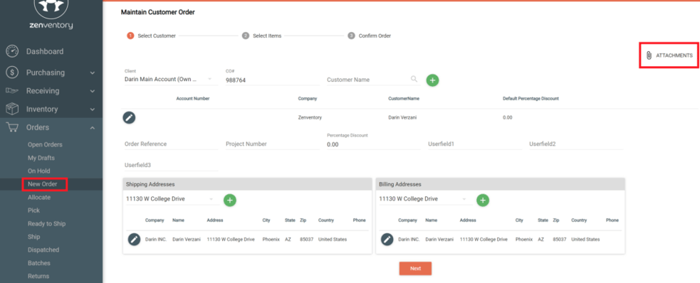This screenshot has height=283, width=700.
Task: Click Account Number column header
Action: 193,99
